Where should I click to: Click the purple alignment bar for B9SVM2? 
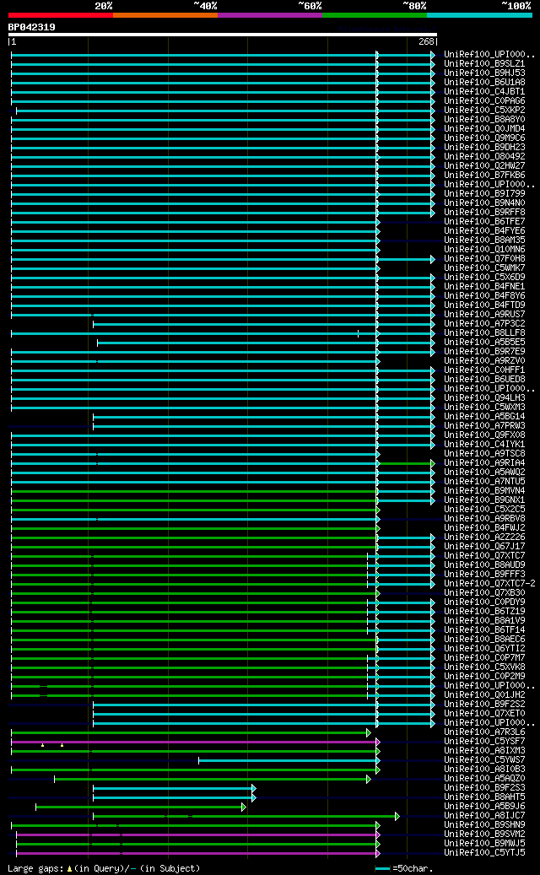[198, 834]
